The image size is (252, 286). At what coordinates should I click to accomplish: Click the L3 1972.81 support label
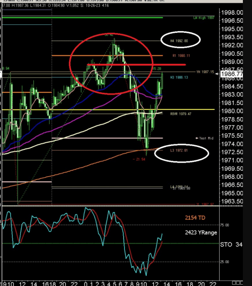179,150
